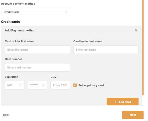
Task: Click the MM field's down arrow
Action: pyautogui.click(x=20, y=85)
